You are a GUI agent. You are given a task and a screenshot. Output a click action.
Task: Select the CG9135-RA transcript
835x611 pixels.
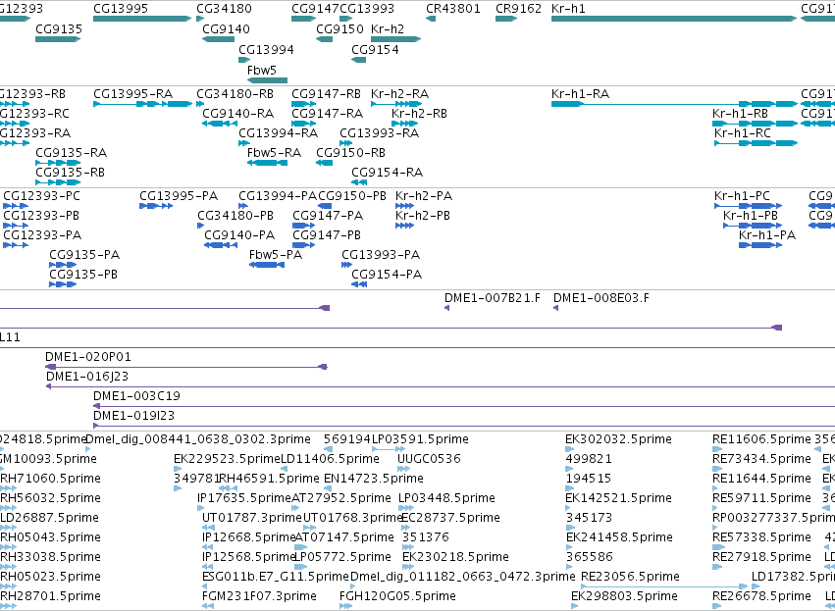tap(58, 163)
